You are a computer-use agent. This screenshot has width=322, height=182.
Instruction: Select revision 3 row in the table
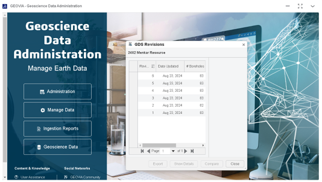tap(172, 98)
